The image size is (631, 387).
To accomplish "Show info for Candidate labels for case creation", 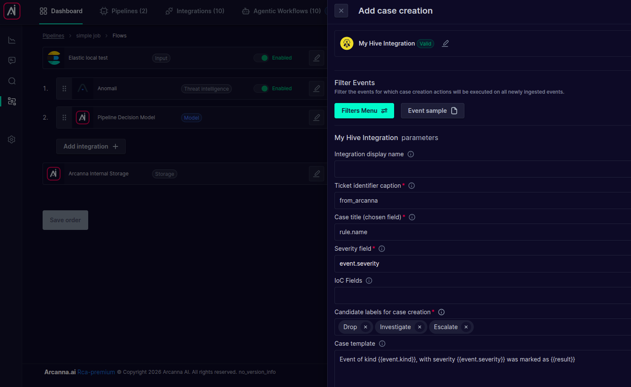I will (x=441, y=312).
